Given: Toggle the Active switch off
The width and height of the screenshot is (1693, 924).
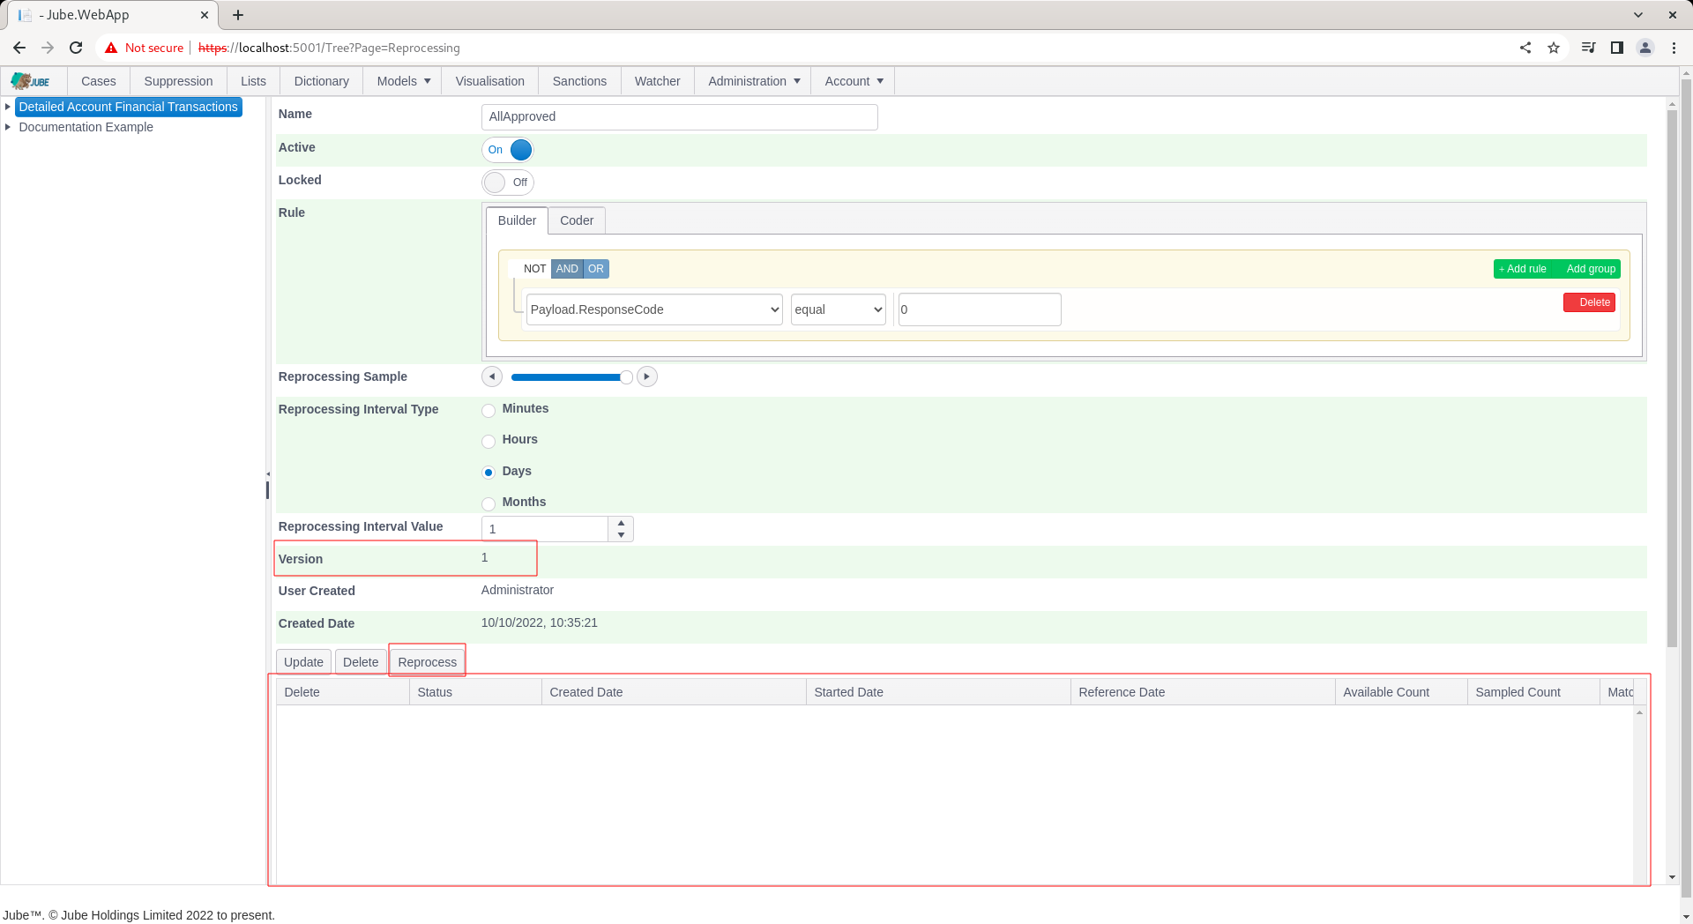Looking at the screenshot, I should tap(508, 150).
